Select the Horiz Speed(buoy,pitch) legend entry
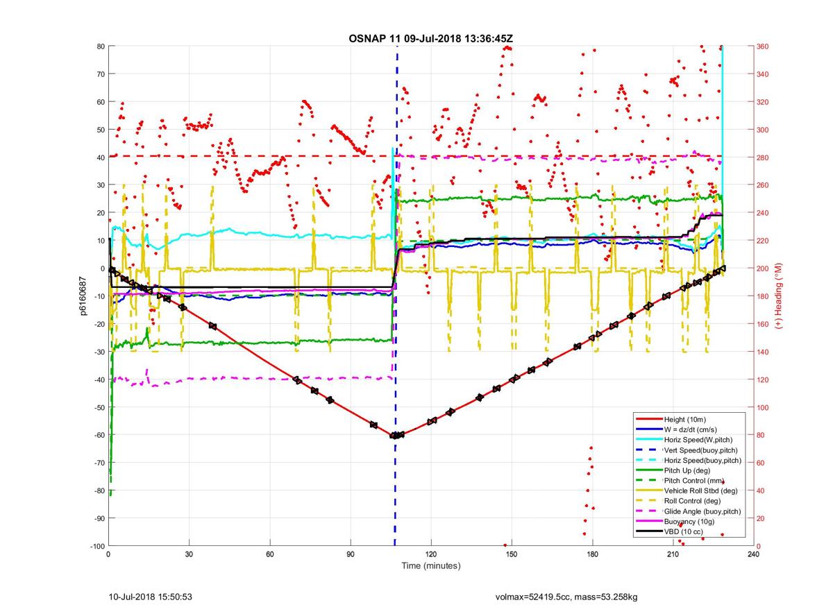Viewport: 833px width, 614px height. 689,461
